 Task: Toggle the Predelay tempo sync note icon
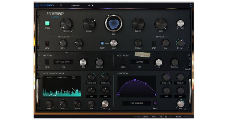(x=72, y=31)
